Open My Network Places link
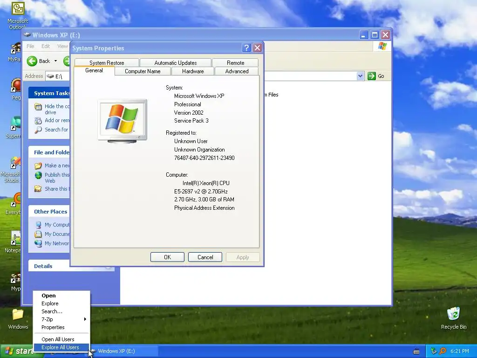Image resolution: width=477 pixels, height=358 pixels. [x=56, y=243]
